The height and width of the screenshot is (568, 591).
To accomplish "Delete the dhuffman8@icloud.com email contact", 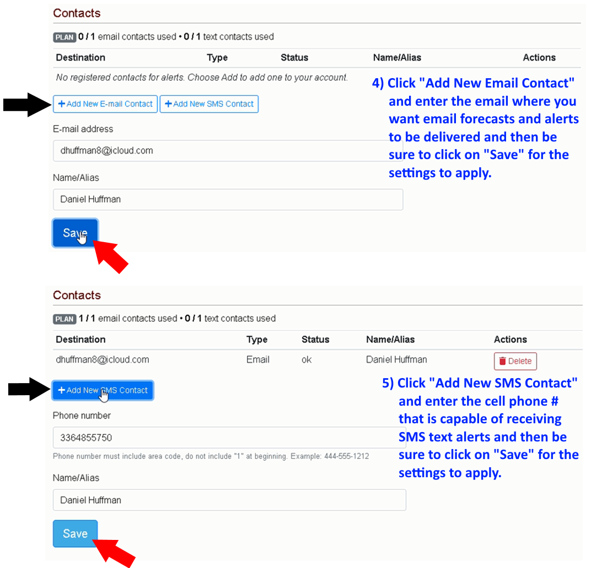I will click(515, 362).
